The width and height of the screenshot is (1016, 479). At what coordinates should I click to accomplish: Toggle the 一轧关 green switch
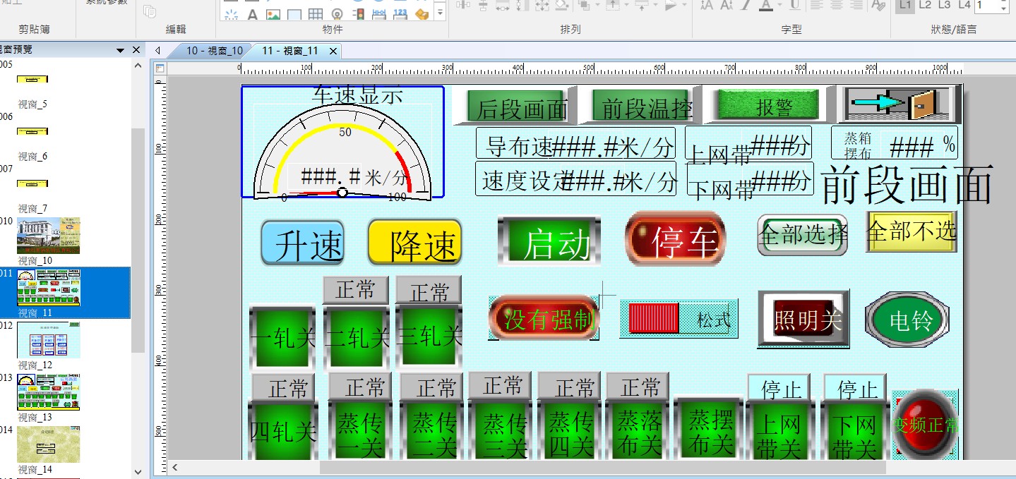point(282,337)
